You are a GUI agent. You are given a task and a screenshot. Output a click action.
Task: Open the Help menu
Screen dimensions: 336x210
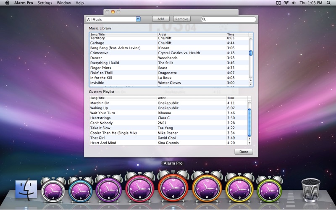[x=79, y=3]
